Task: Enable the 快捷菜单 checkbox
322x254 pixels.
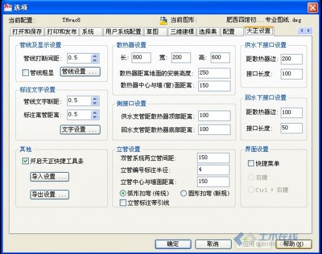Action: (x=251, y=163)
